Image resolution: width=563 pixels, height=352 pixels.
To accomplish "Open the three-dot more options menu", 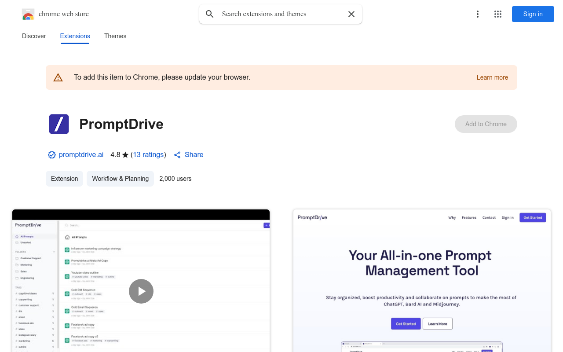I will [478, 14].
